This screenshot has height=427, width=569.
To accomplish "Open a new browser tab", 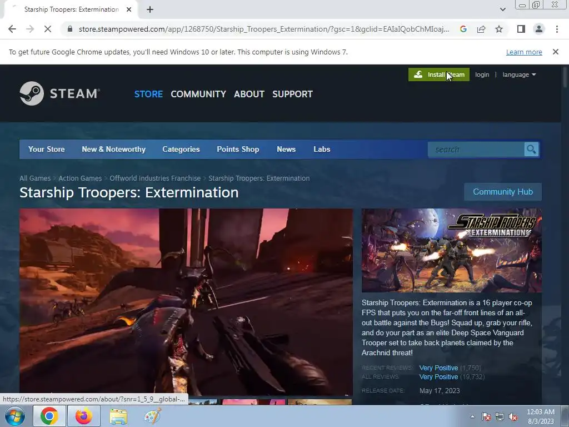I will pyautogui.click(x=150, y=9).
